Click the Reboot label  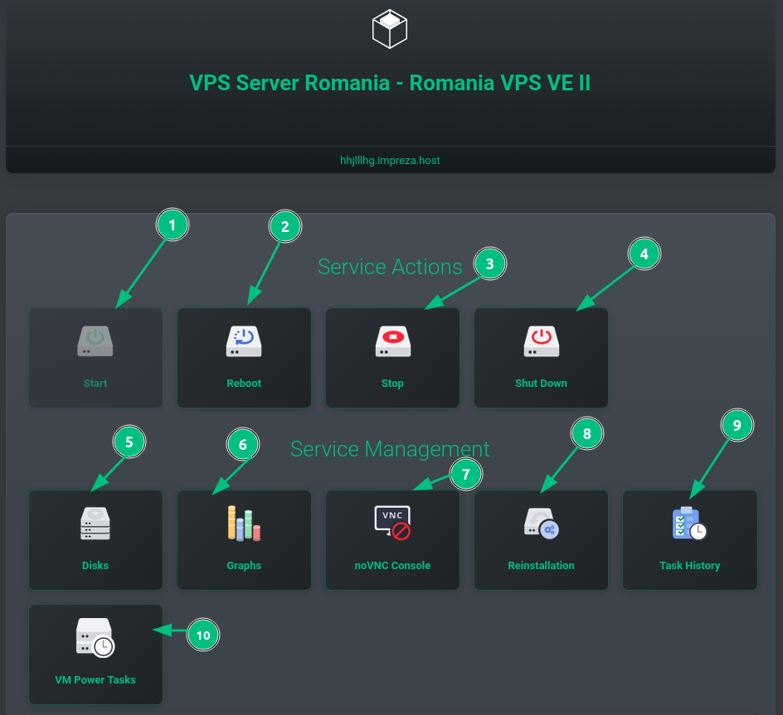coord(244,384)
